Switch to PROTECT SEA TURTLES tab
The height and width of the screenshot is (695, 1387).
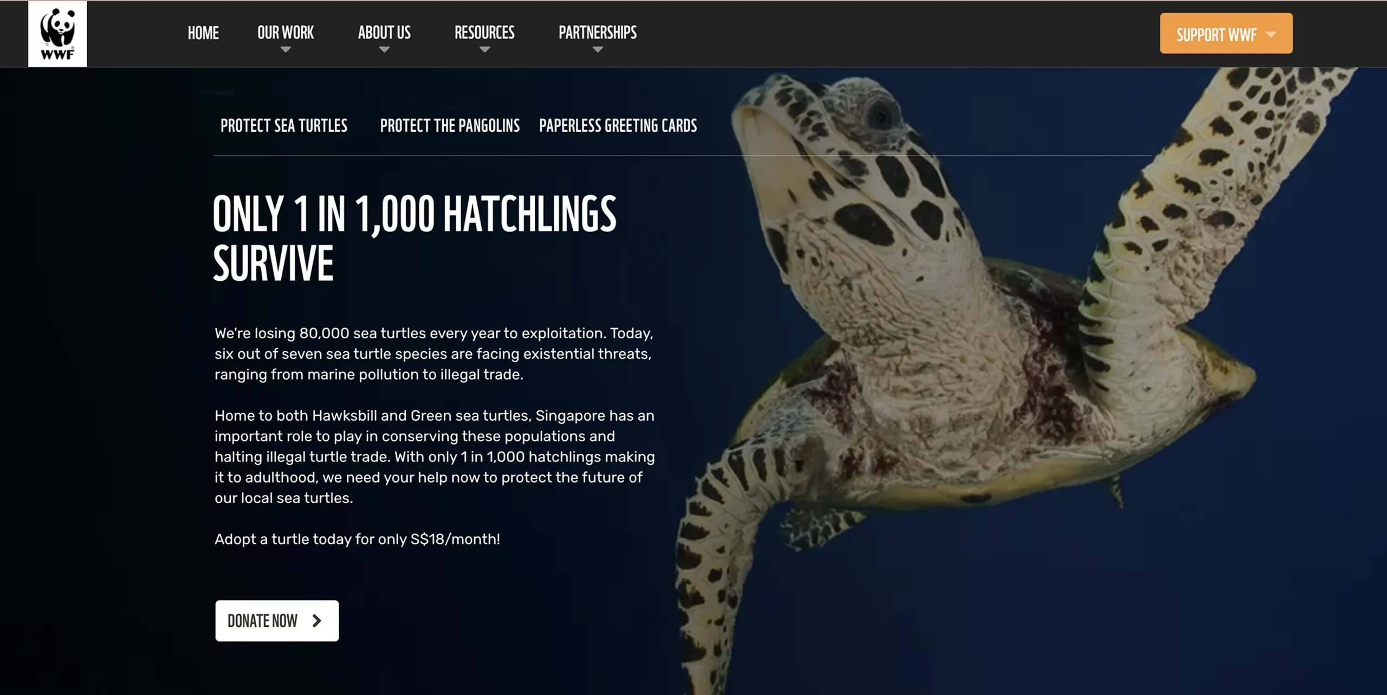pos(284,126)
